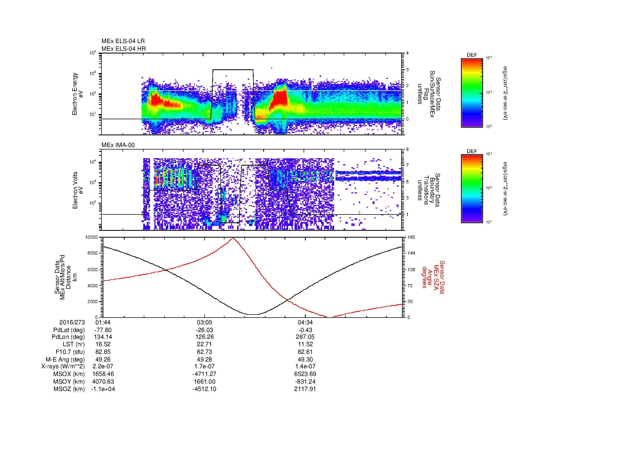
Task: Select the MSOX value '6523.69'
Action: 305,374
